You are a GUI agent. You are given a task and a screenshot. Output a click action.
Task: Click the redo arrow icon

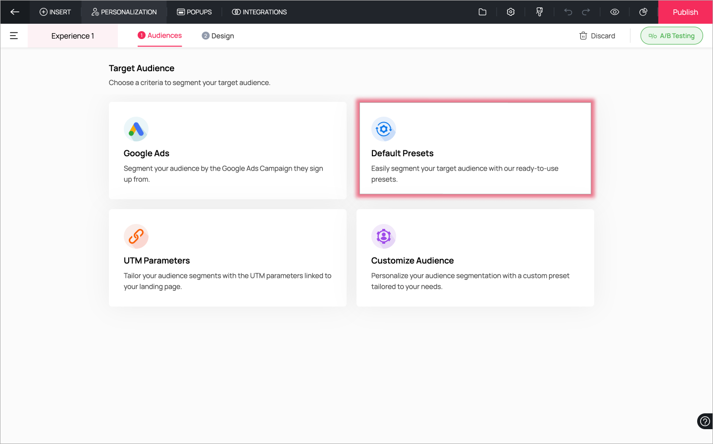[x=586, y=12]
